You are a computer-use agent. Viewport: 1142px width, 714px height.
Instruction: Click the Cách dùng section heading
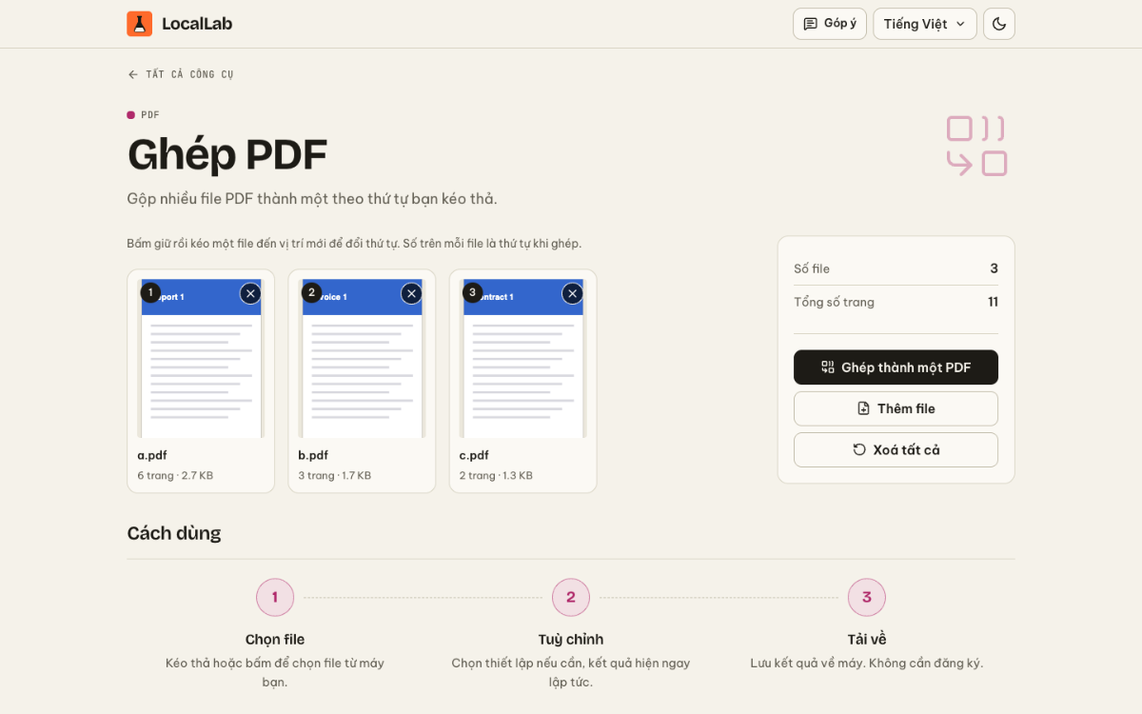tap(174, 533)
